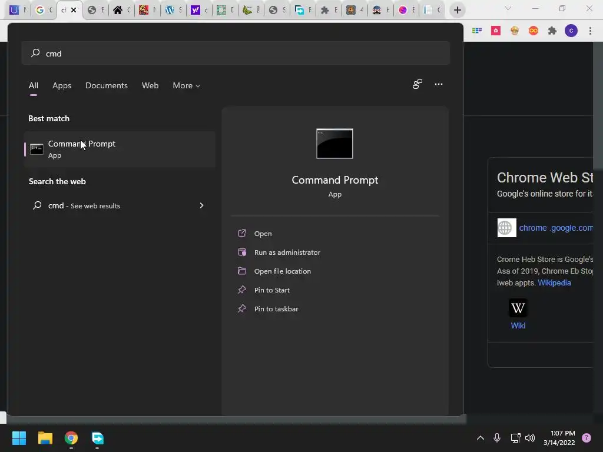This screenshot has width=603, height=452.
Task: Click the globe icon beside chrome.google.com
Action: [x=507, y=228]
